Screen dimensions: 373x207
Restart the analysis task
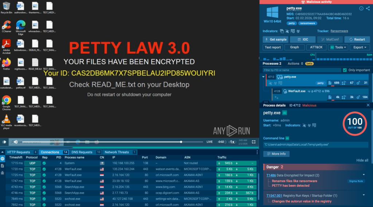click(357, 39)
